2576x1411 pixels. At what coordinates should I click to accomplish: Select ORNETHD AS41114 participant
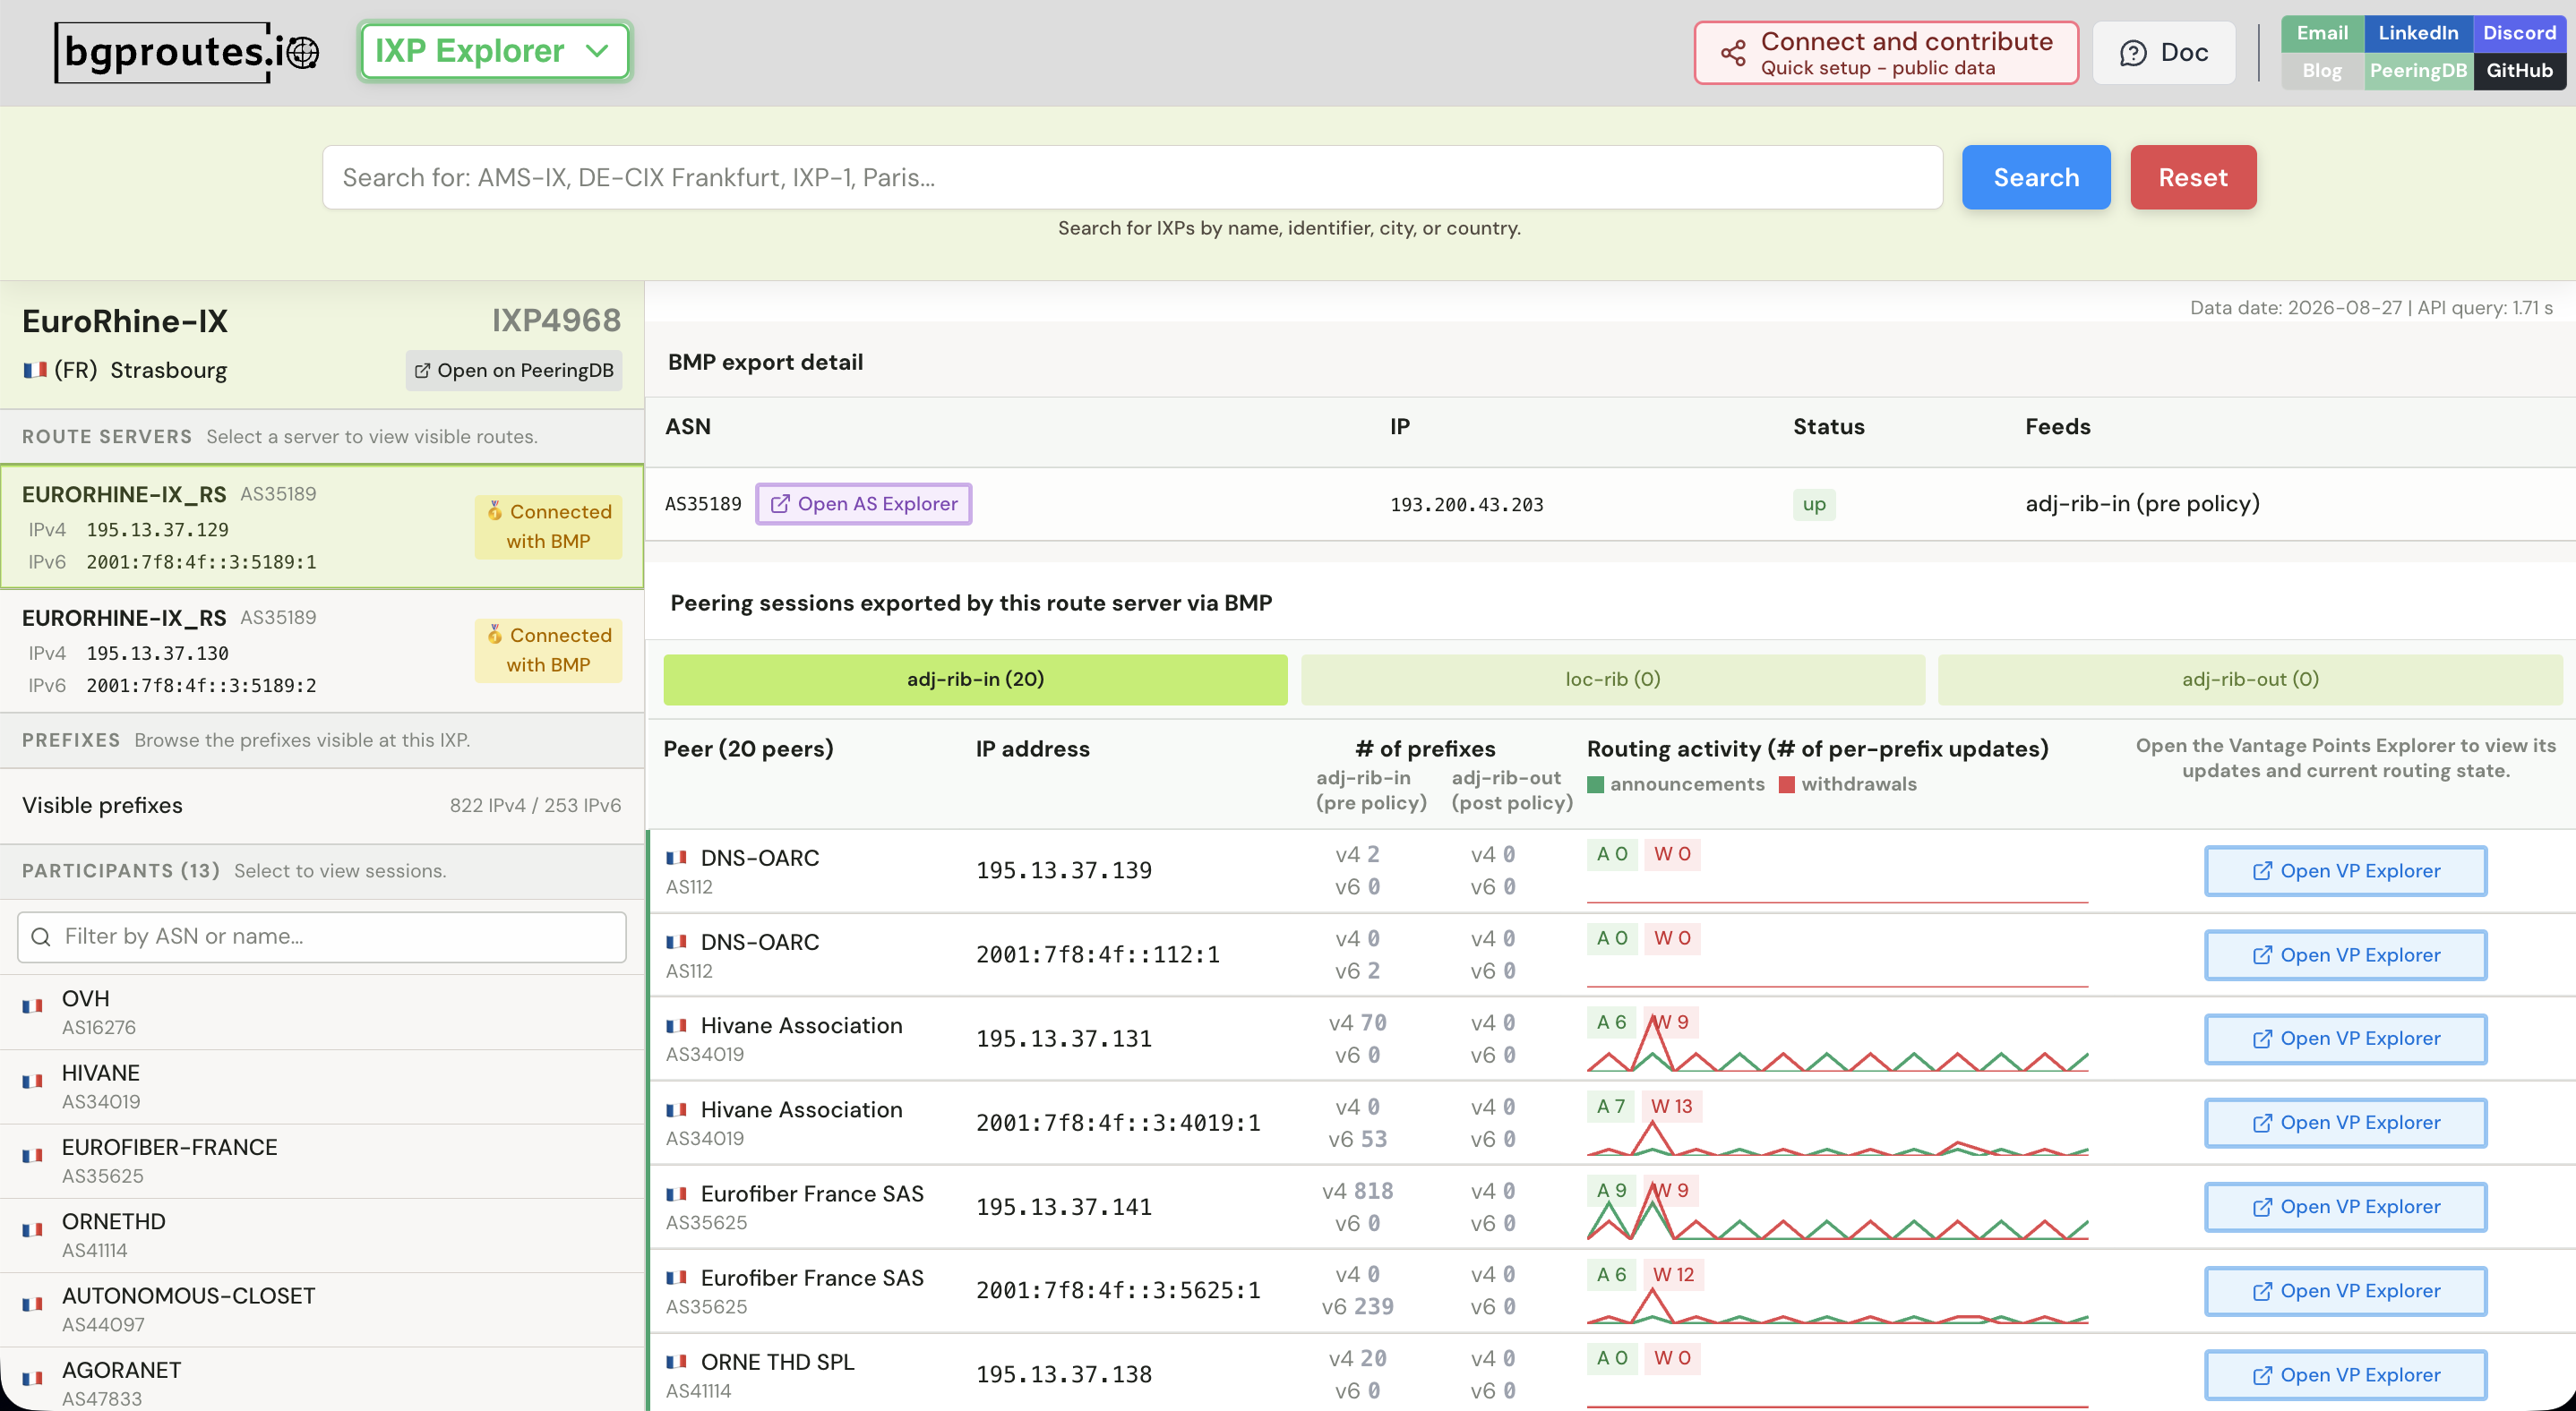[x=322, y=1236]
